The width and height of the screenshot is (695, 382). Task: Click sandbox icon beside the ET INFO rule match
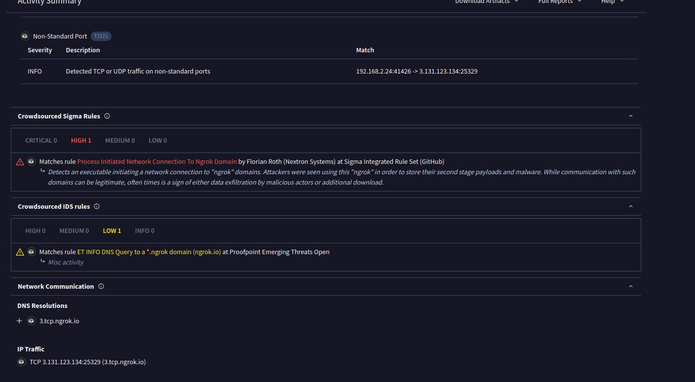pyautogui.click(x=32, y=252)
